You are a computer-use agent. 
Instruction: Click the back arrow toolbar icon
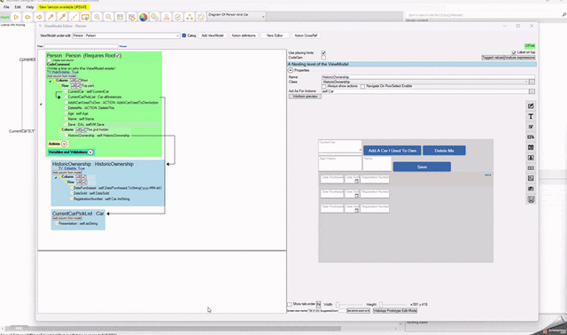(x=27, y=17)
